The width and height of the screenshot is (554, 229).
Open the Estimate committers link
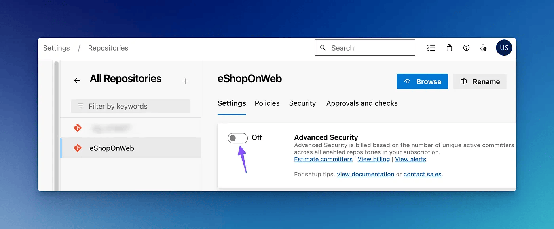323,159
